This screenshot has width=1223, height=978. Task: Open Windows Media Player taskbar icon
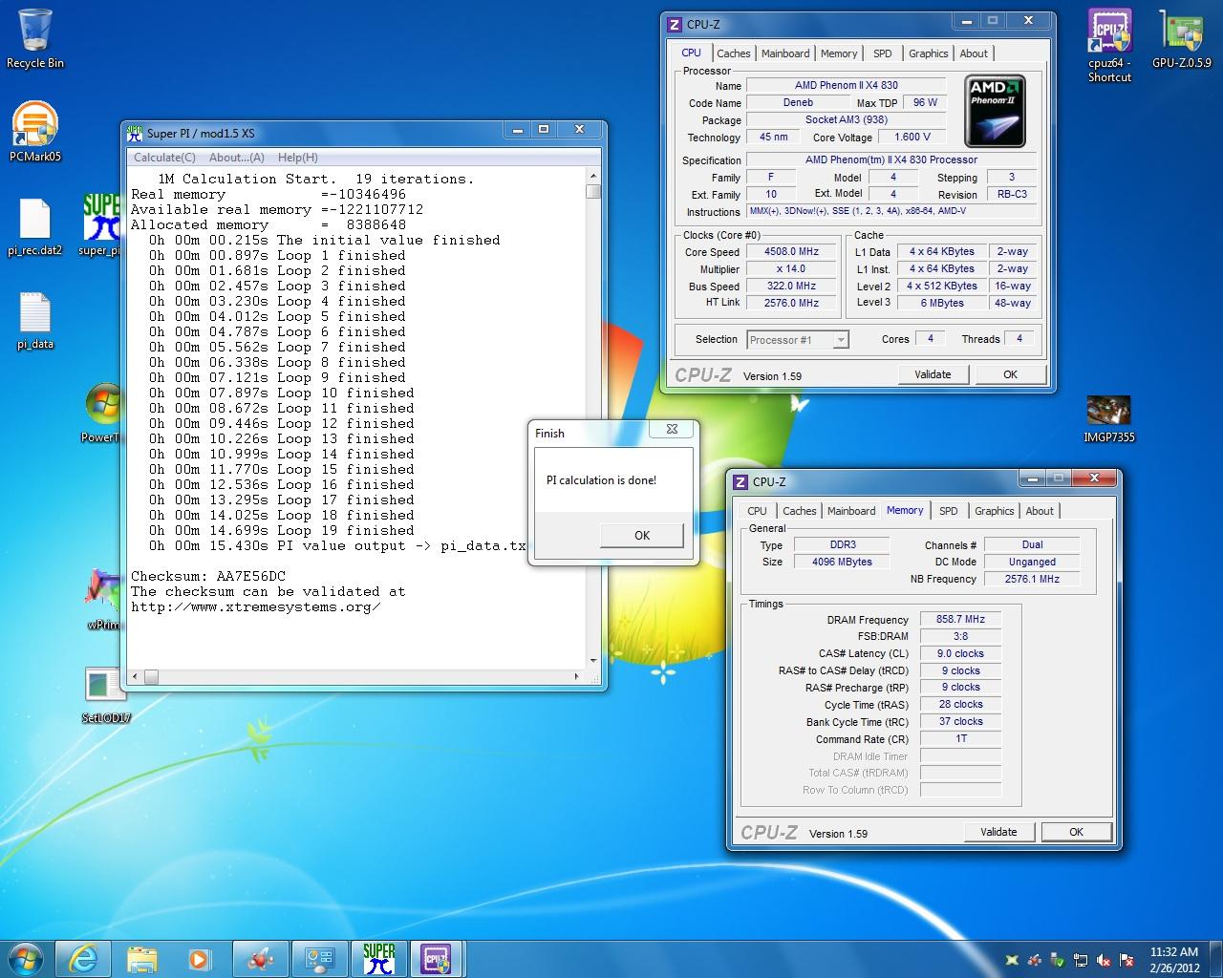(200, 958)
